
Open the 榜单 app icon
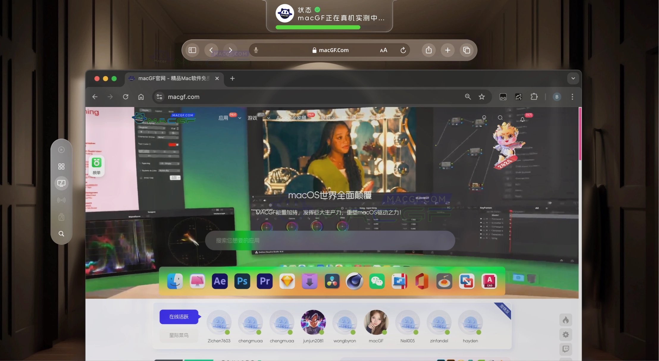96,165
